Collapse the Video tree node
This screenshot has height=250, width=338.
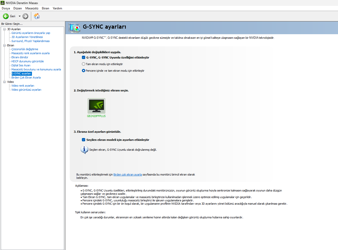[4, 82]
